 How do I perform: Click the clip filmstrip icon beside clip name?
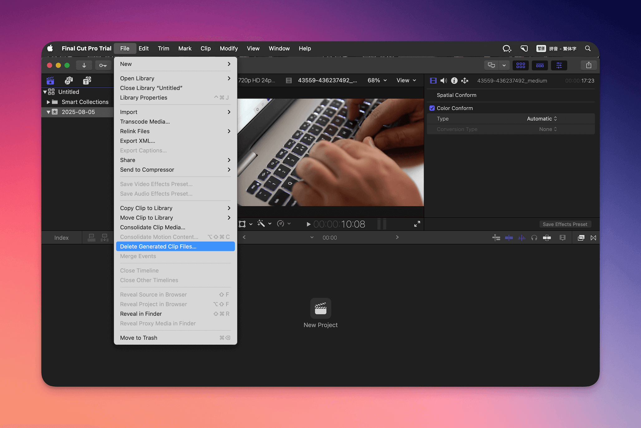(x=289, y=80)
